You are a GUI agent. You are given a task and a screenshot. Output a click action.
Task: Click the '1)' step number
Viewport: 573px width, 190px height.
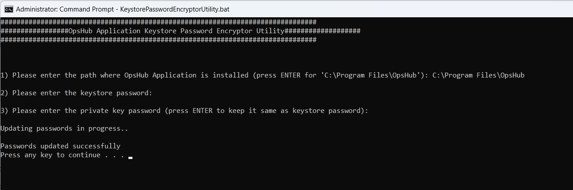click(x=4, y=75)
